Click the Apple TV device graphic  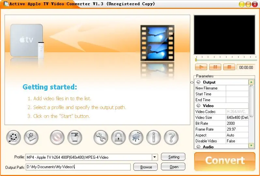(27, 41)
